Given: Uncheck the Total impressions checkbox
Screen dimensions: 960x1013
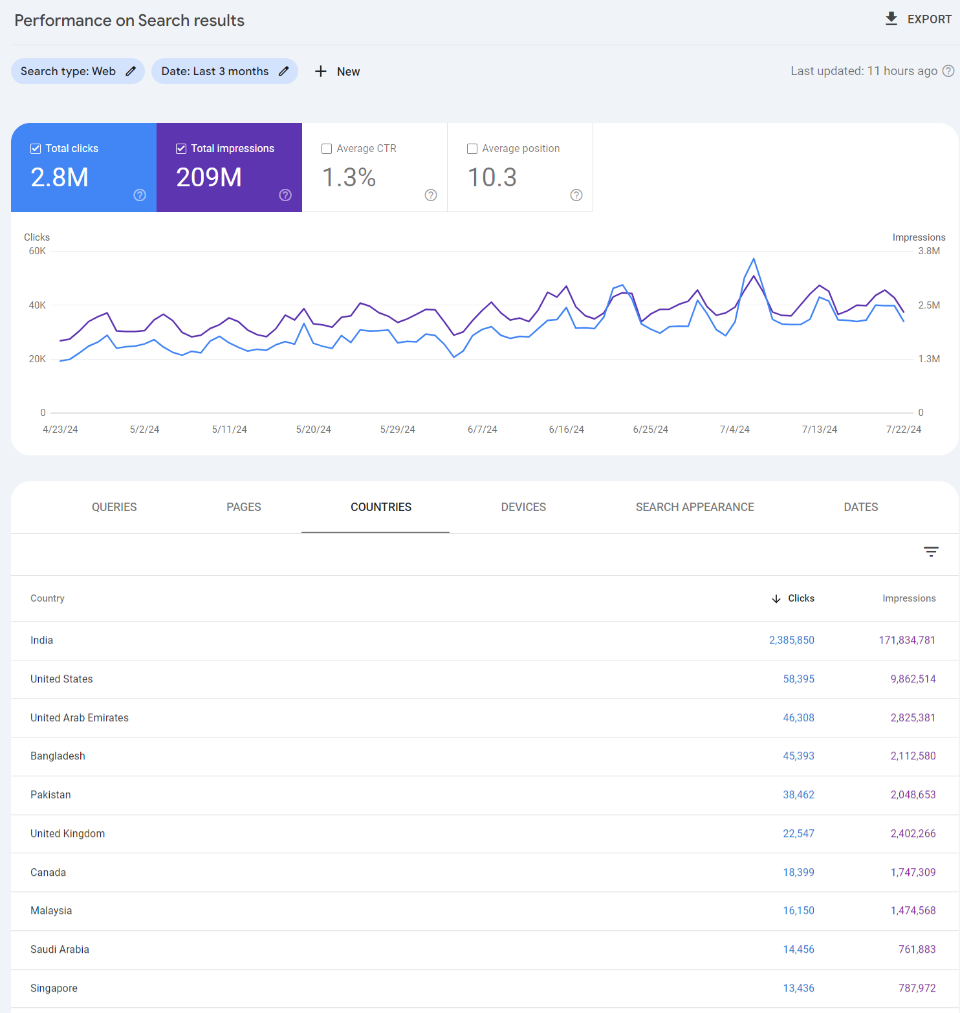Looking at the screenshot, I should 181,149.
